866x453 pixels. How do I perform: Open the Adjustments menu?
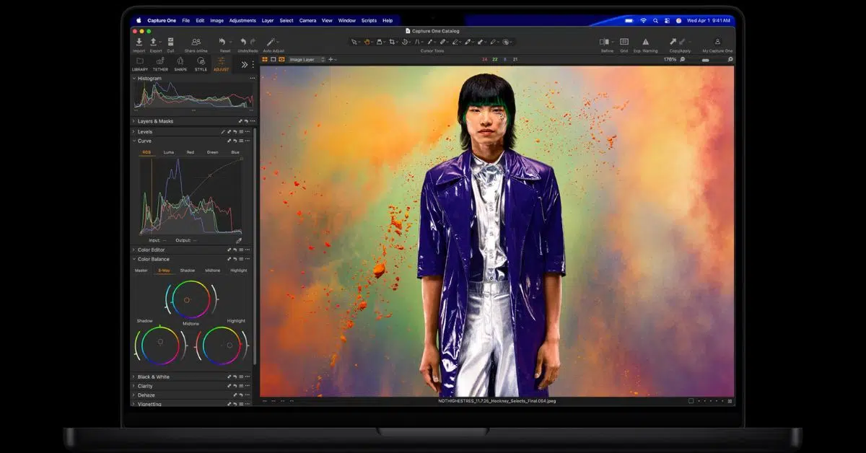pos(242,20)
